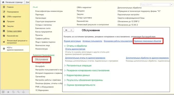Open the Активные пользователи link
The image size is (174, 95).
tap(92, 41)
